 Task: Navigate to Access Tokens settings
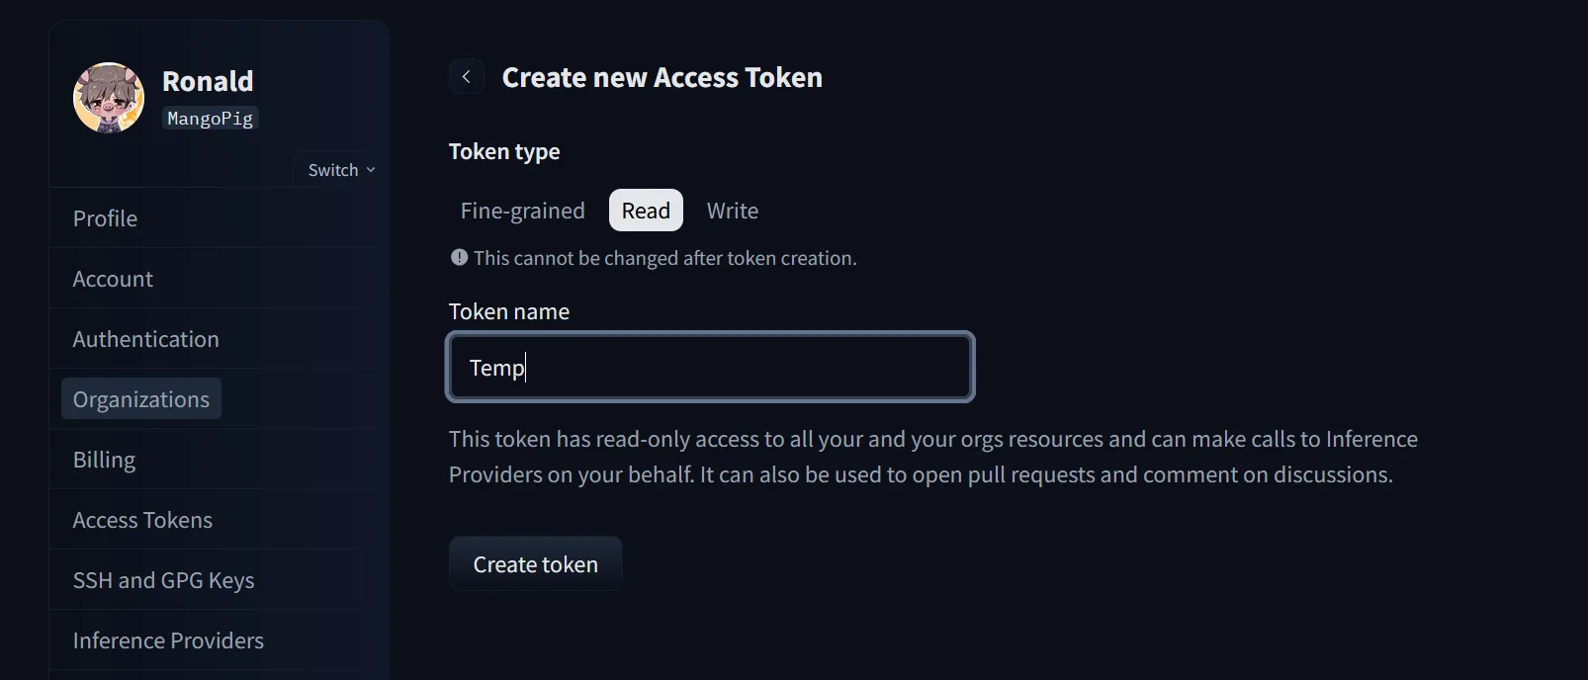(142, 519)
